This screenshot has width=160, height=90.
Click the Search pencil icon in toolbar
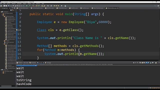point(44,6)
